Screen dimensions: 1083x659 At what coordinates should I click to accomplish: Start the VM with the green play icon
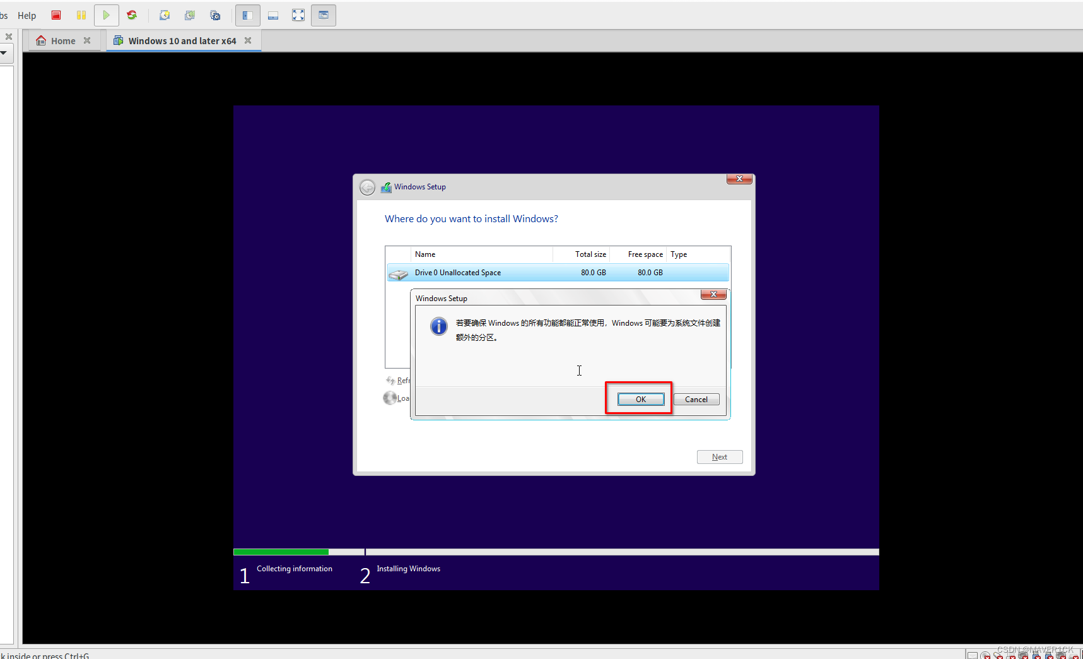[107, 15]
